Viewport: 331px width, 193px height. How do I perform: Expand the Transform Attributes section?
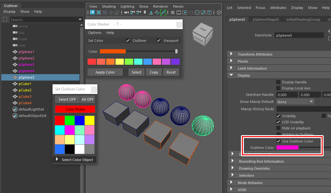231,54
